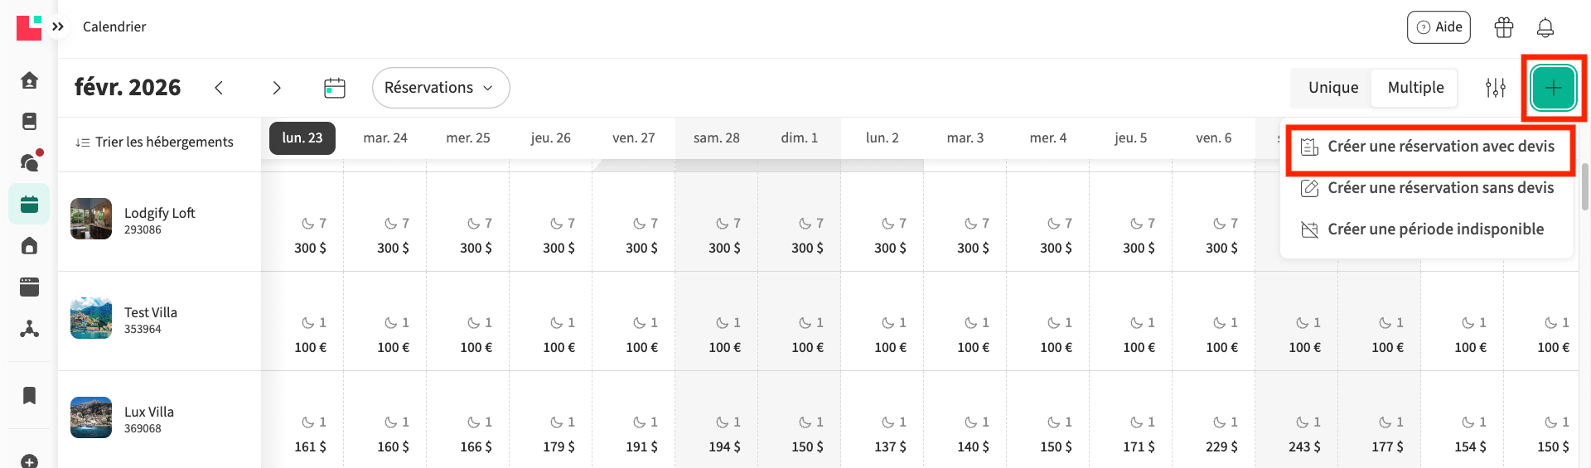Select Créer une réservation sans devis

click(x=1440, y=188)
